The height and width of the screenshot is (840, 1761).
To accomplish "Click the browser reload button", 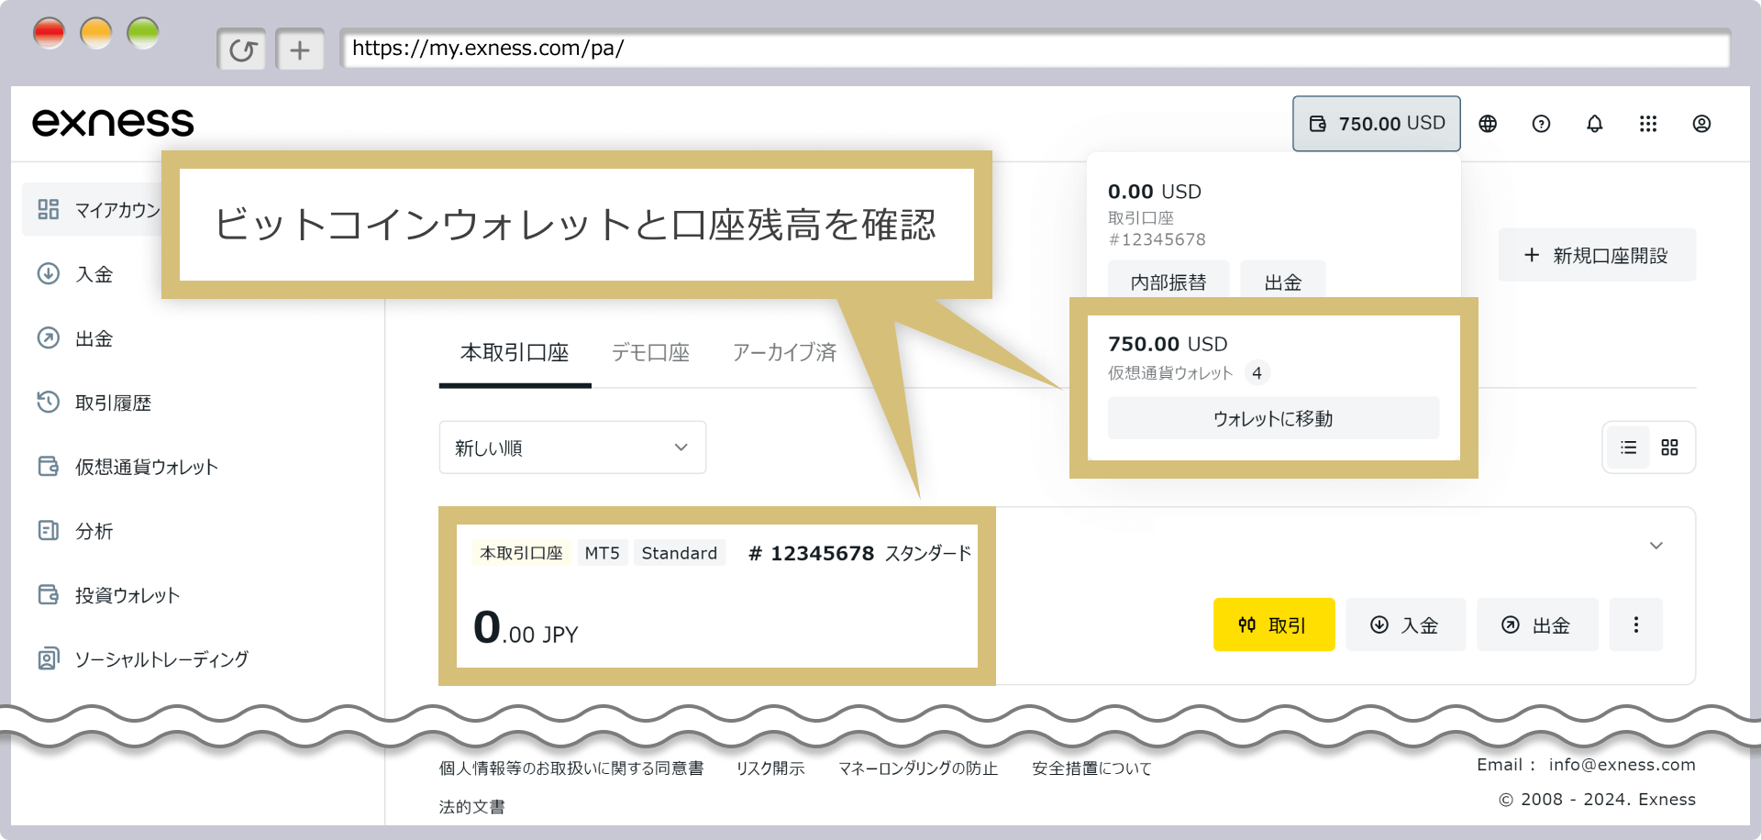I will (x=241, y=50).
